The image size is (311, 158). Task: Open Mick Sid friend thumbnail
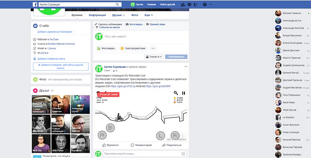[x=41, y=144]
